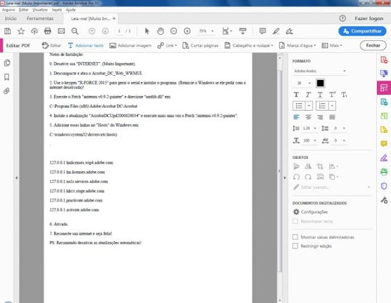Switch to the Ferramentas tab
This screenshot has width=391, height=303.
(x=40, y=18)
